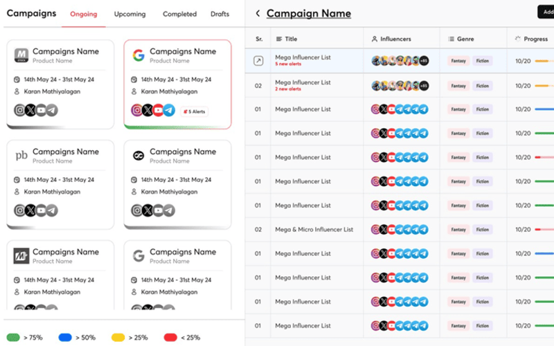
Task: Click the 5 Alerts badge on Google card
Action: point(194,111)
